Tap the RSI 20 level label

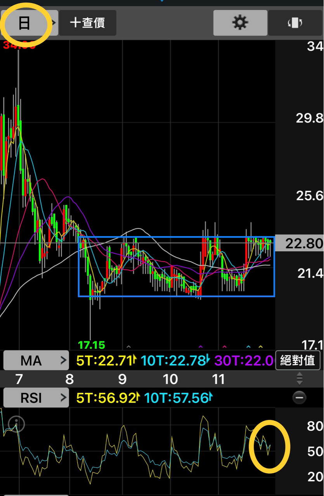315,477
